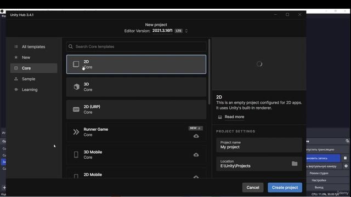Select the 2D (URP) Core template
The image size is (351, 197).
click(x=136, y=109)
